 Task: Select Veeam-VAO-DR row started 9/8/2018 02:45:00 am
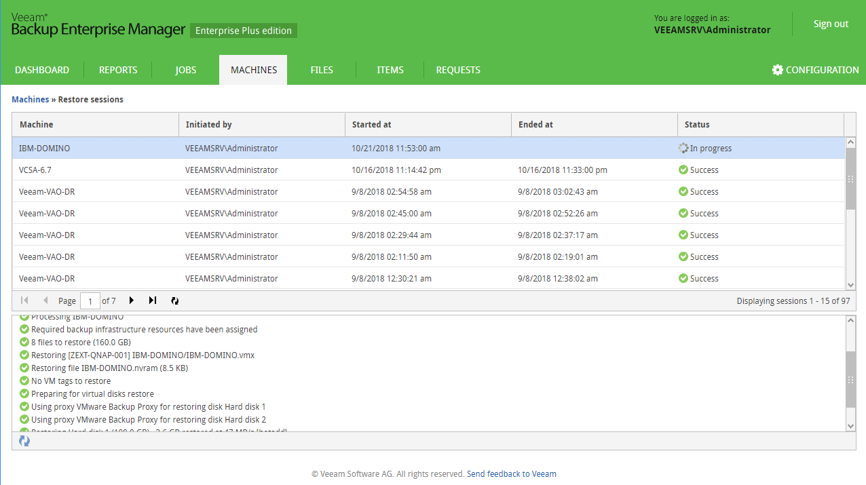428,213
